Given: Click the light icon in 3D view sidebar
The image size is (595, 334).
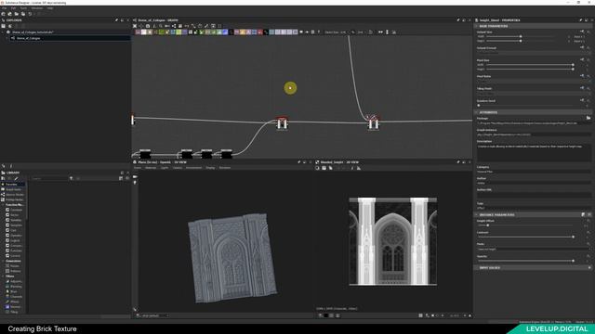Looking at the screenshot, I should [135, 183].
